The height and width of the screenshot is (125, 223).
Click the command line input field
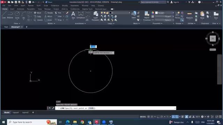115,108
